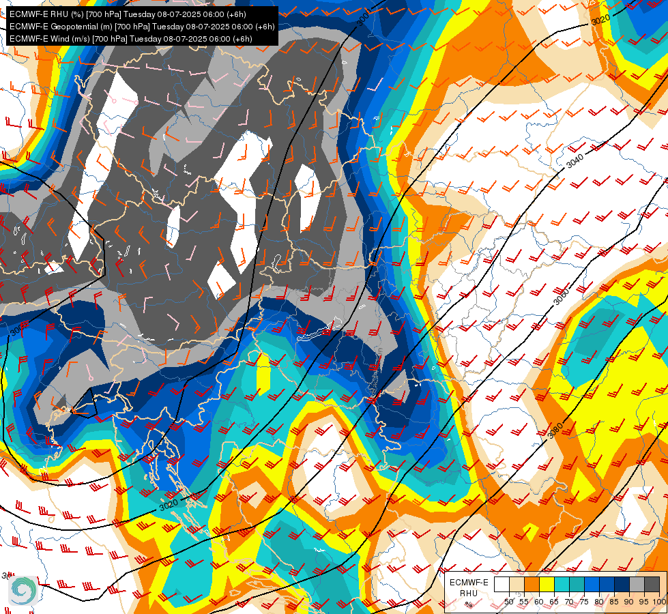Click the 'ECMWF-E' label in the legend box
The height and width of the screenshot is (614, 668).
click(469, 583)
